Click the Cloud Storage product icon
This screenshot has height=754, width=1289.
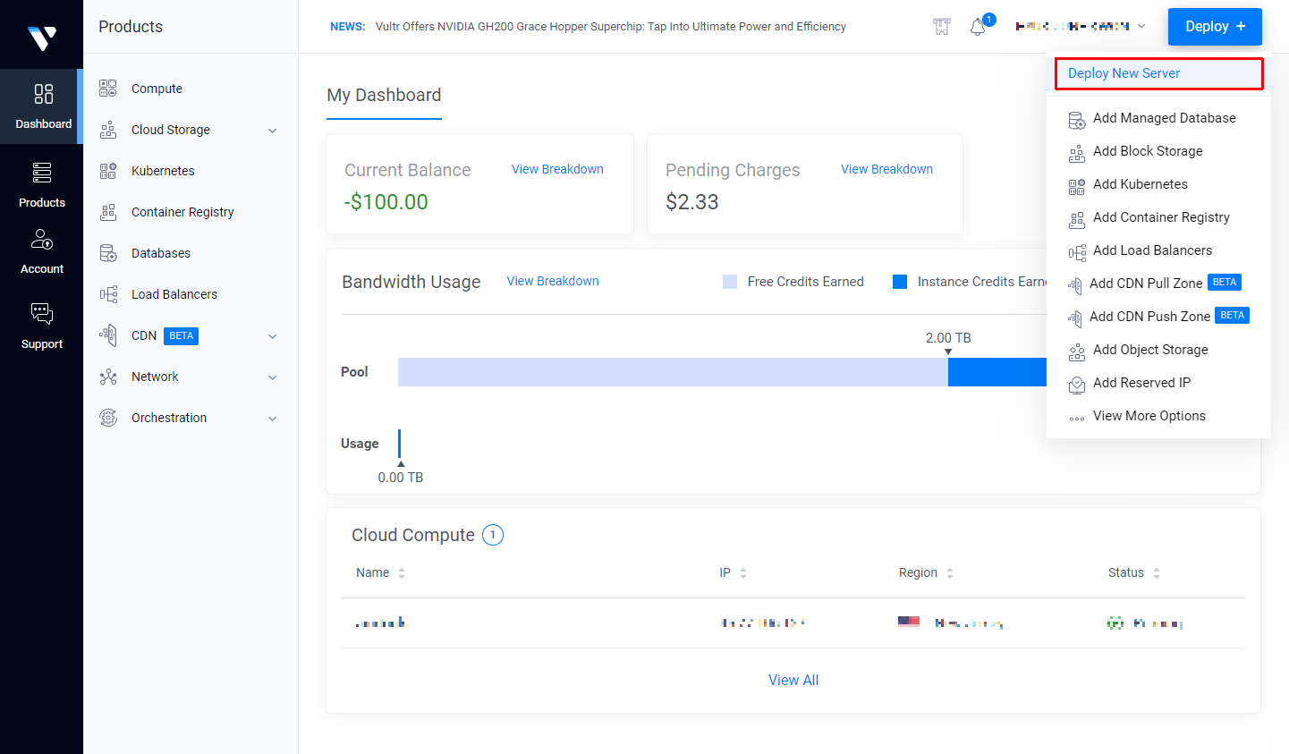point(108,130)
